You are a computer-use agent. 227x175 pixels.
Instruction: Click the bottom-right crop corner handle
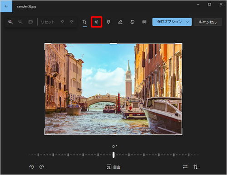point(181,134)
